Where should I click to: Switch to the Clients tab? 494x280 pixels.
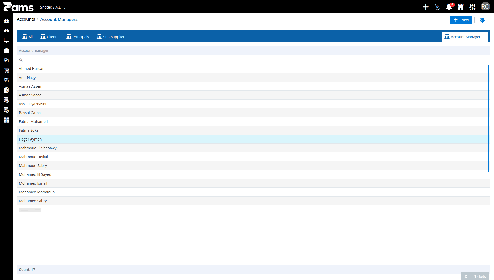click(49, 37)
